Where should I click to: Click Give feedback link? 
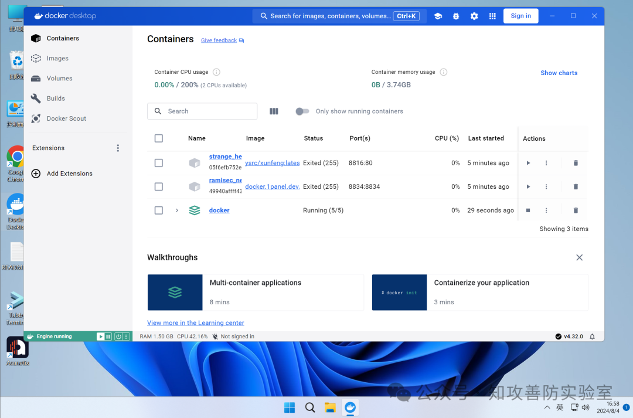[x=223, y=40]
